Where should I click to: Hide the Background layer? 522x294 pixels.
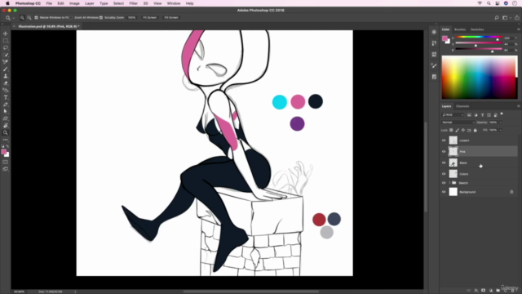444,192
